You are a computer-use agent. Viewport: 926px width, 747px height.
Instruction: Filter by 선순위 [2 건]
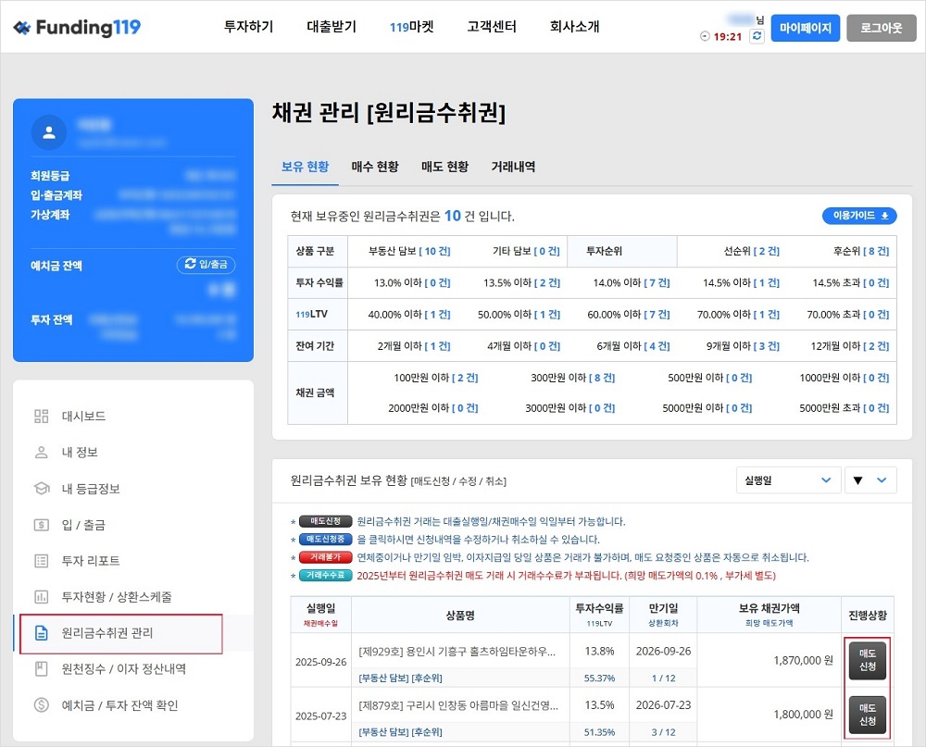point(752,251)
